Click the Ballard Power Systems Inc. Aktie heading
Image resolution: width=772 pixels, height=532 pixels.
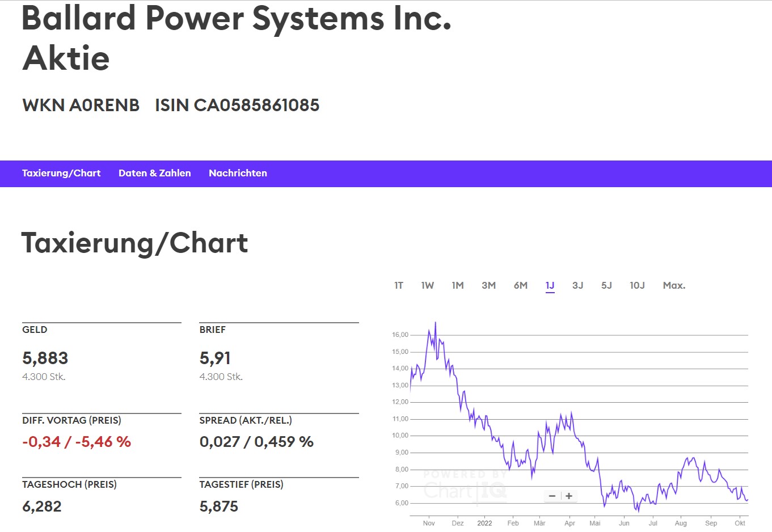[237, 38]
